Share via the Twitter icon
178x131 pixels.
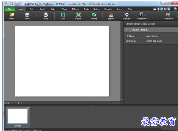(x=162, y=9)
